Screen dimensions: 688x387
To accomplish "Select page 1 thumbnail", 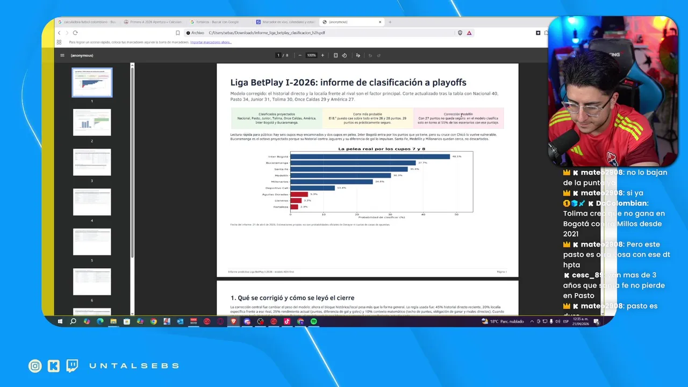I will (92, 82).
